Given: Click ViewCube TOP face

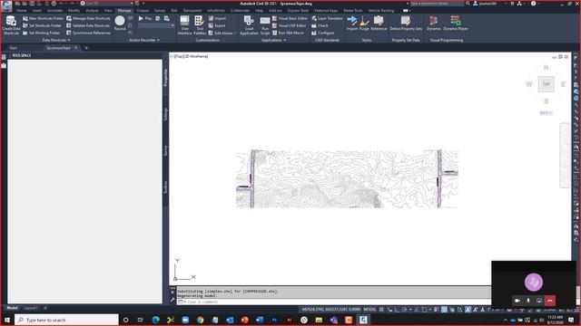Looking at the screenshot, I should click(x=546, y=84).
